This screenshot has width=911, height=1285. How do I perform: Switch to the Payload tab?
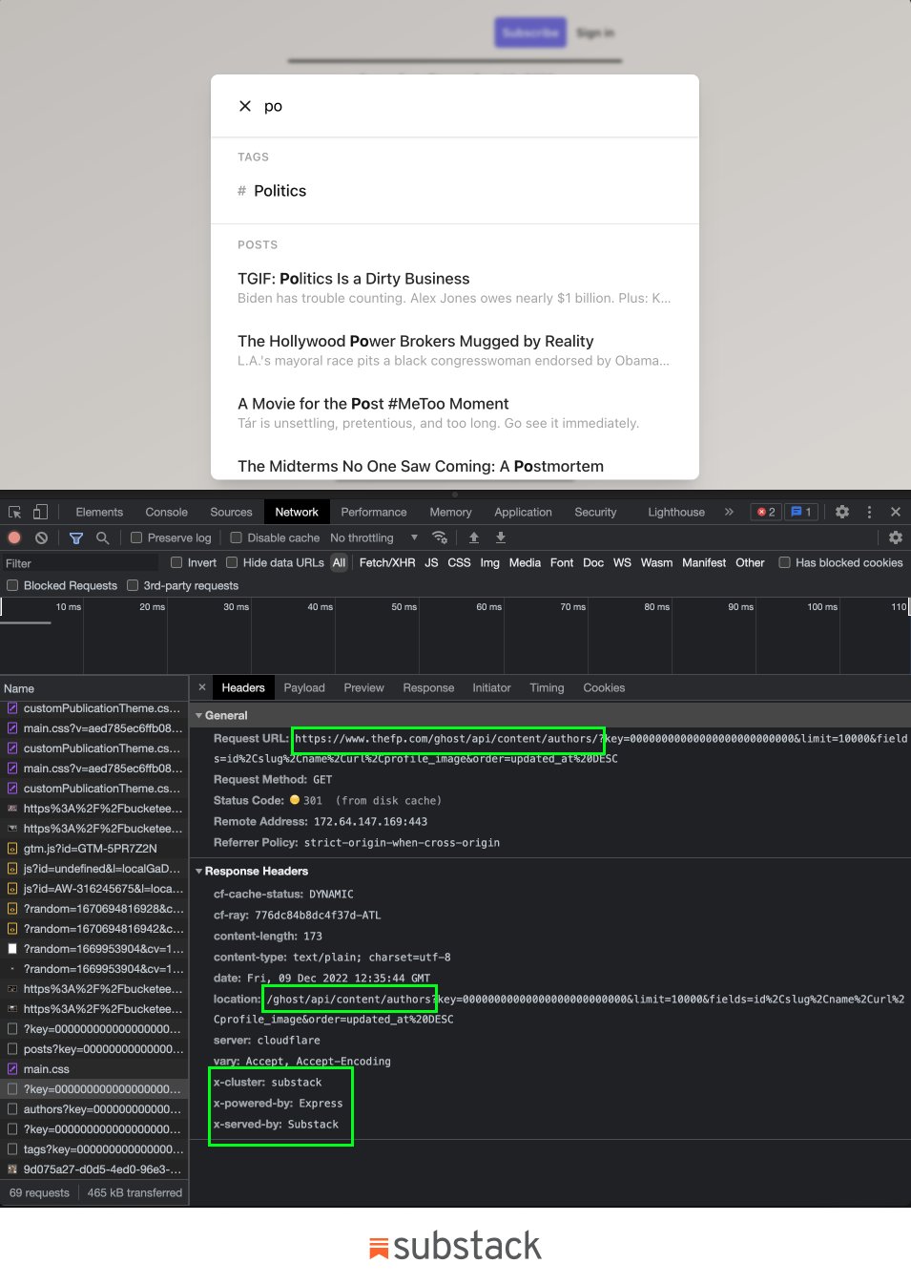click(x=304, y=687)
